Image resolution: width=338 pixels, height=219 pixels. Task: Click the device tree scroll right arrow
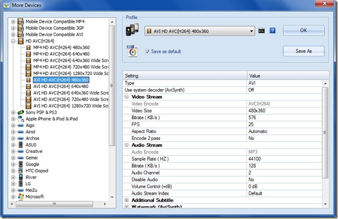tap(105, 204)
